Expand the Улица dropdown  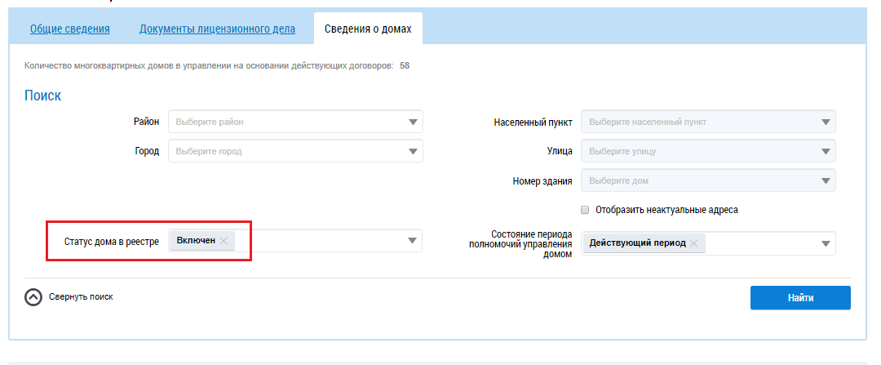point(826,151)
